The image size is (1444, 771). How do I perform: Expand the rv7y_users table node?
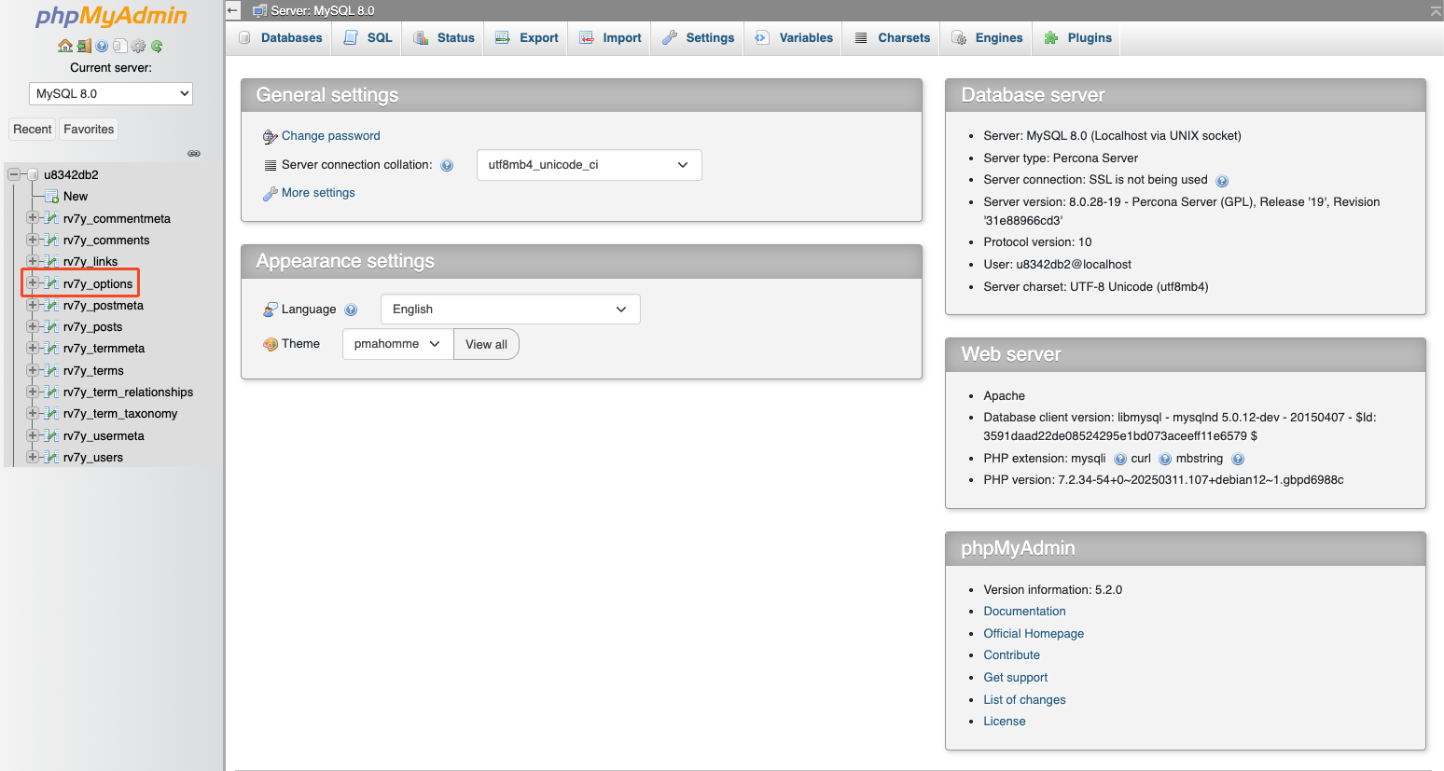33,457
